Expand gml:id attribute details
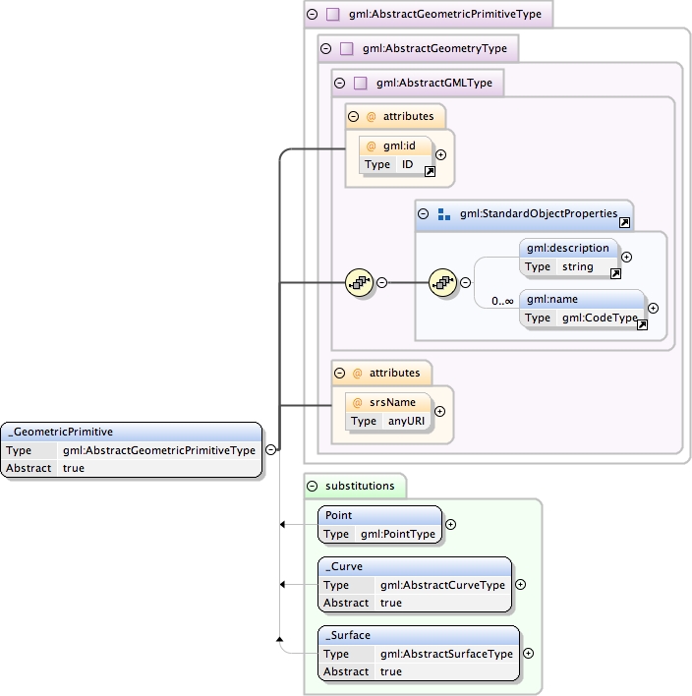Image resolution: width=692 pixels, height=696 pixels. tap(440, 155)
